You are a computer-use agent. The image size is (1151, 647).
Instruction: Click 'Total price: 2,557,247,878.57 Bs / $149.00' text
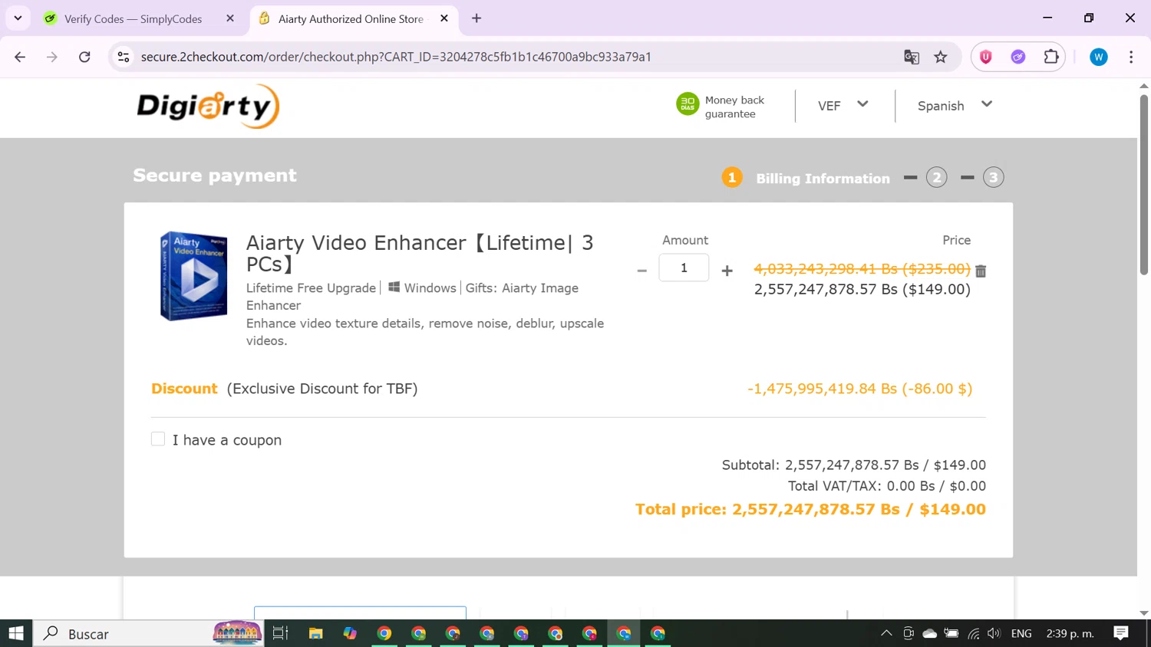click(x=810, y=509)
